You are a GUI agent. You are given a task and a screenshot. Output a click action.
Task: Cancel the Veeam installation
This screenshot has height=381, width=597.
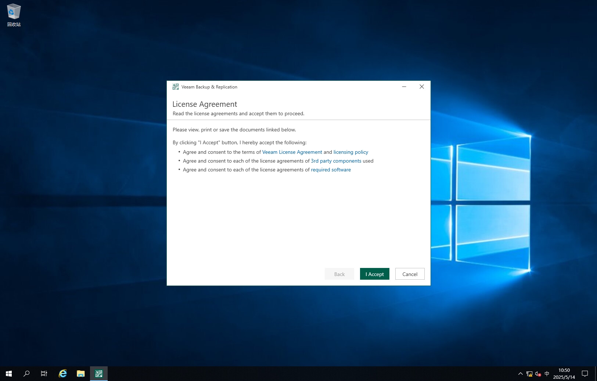coord(410,274)
